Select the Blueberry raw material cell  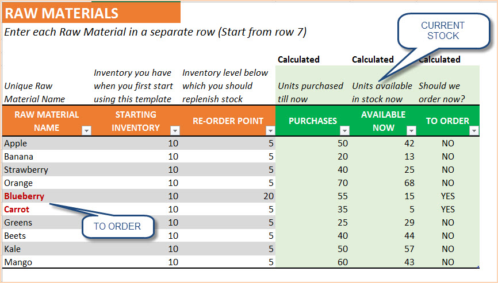[47, 196]
